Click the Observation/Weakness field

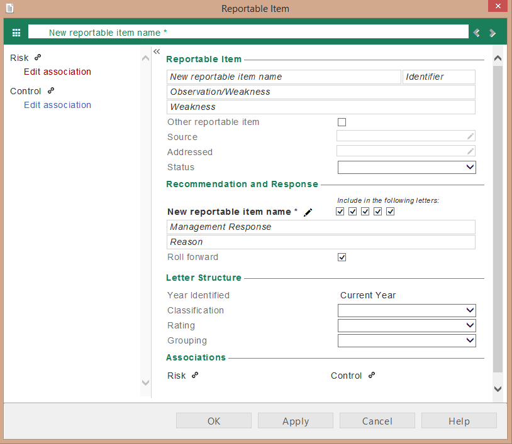(321, 92)
